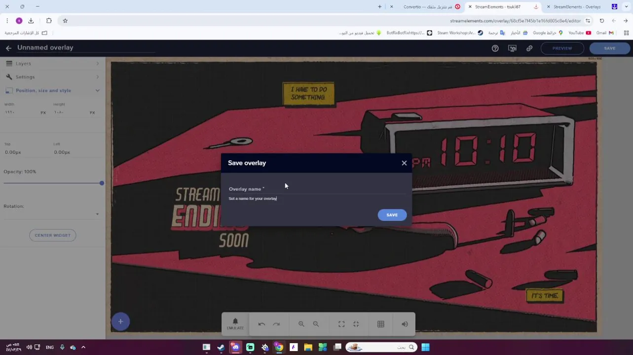
Task: Show hidden system tray icons
Action: click(83, 347)
